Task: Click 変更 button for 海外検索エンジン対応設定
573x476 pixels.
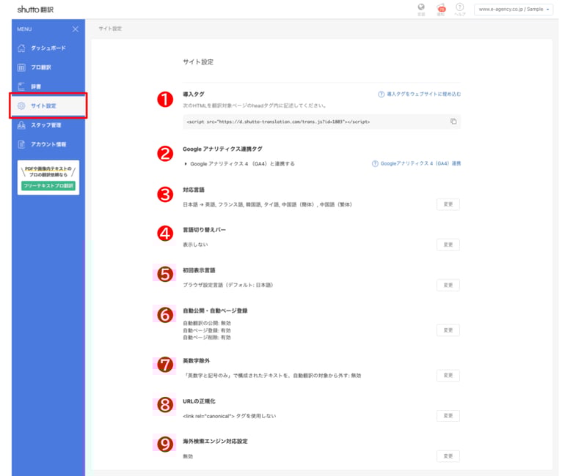Action: 448,456
